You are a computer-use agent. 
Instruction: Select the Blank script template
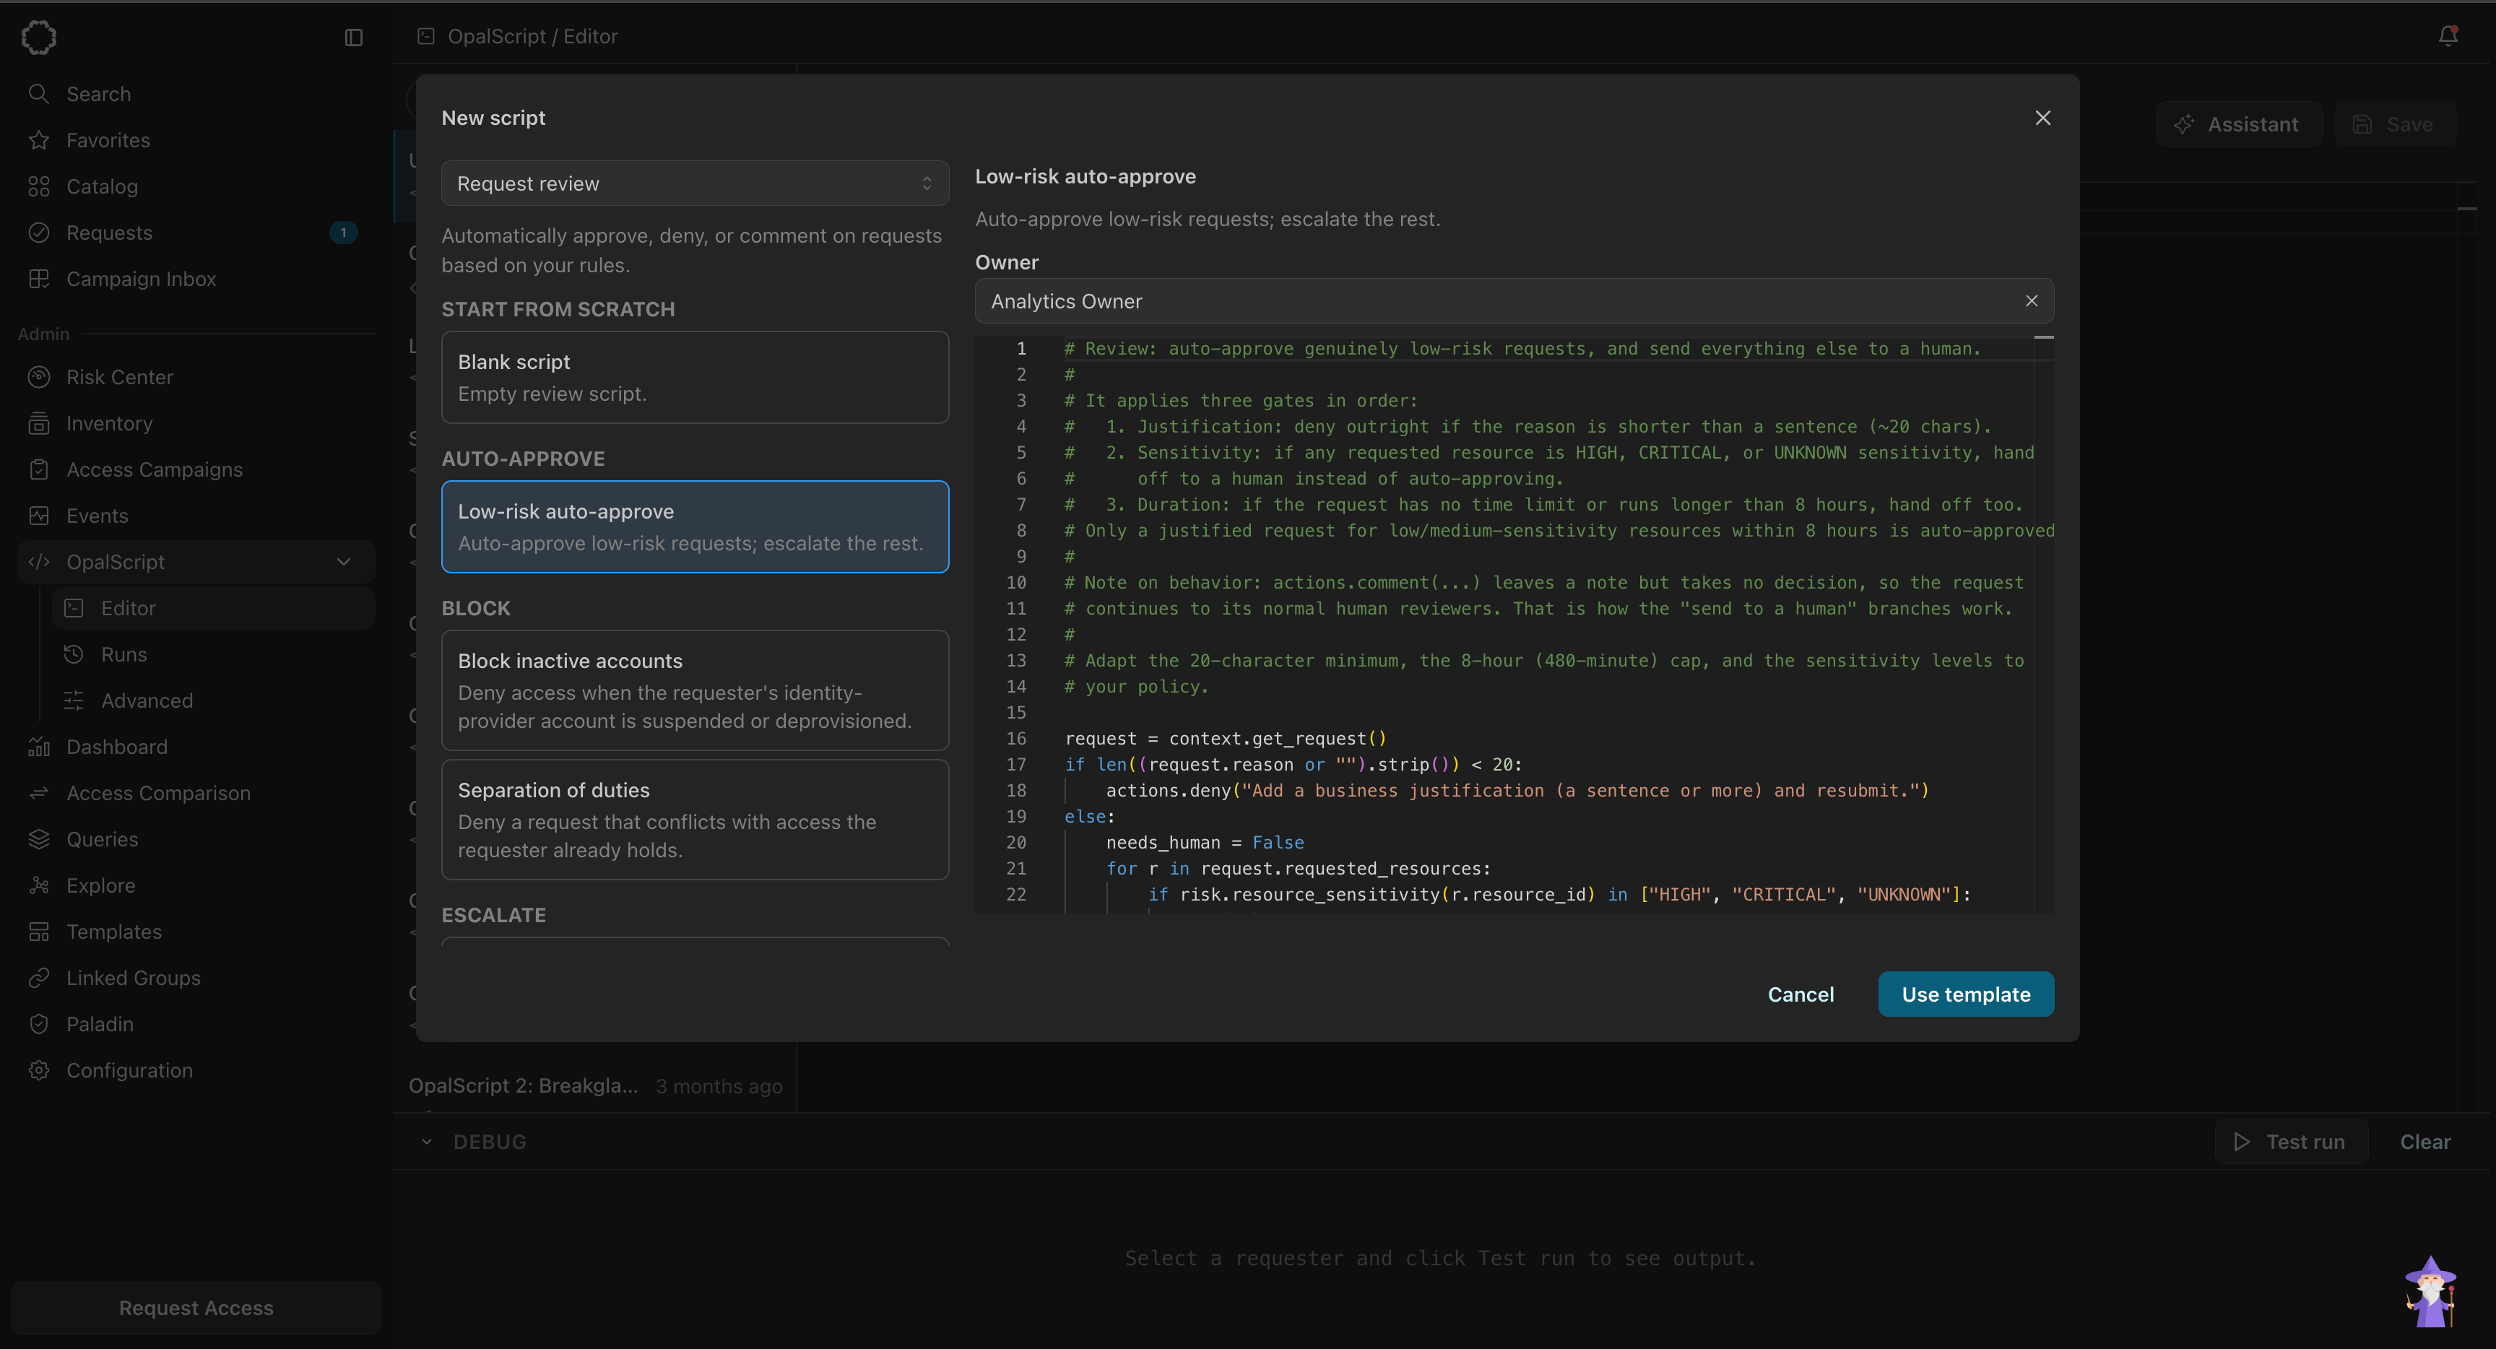tap(695, 377)
